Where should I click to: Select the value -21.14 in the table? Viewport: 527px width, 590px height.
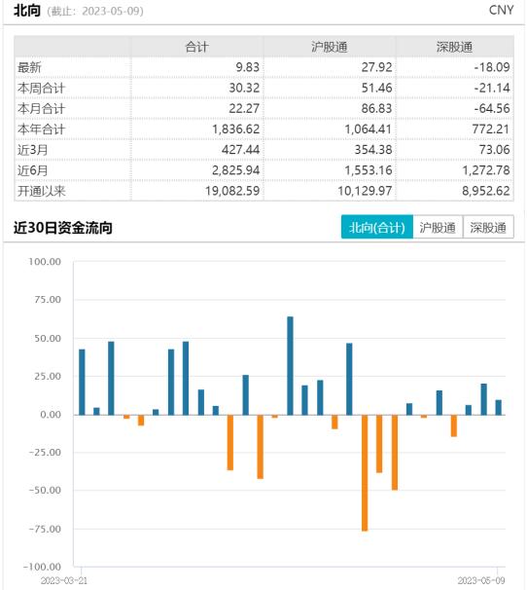[x=492, y=88]
